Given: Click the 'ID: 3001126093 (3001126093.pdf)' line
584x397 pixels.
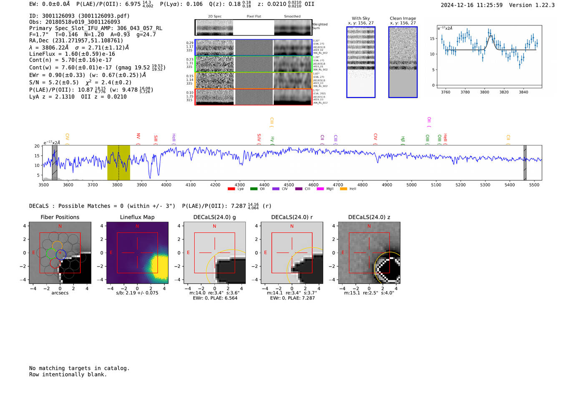Looking at the screenshot, I should coord(79,16).
